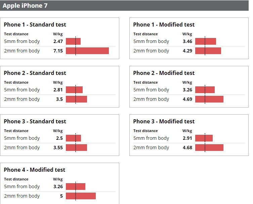253x204 pixels.
Task: Select the Phone 2 - Standard test heading
Action: tap(35, 73)
